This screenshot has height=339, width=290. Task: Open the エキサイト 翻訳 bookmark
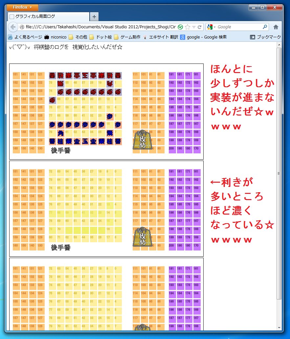pyautogui.click(x=160, y=37)
